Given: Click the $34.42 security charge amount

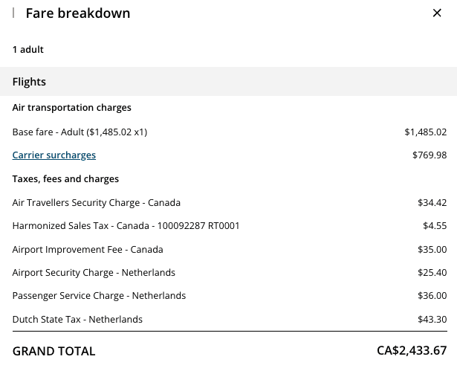Looking at the screenshot, I should click(432, 202).
